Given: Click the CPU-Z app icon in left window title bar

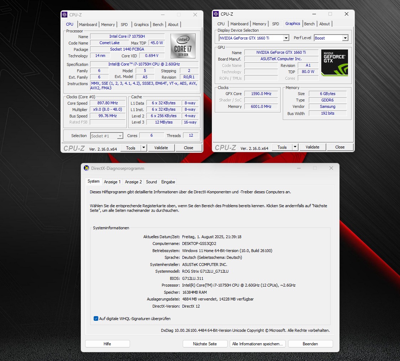Looking at the screenshot, I should coord(65,15).
